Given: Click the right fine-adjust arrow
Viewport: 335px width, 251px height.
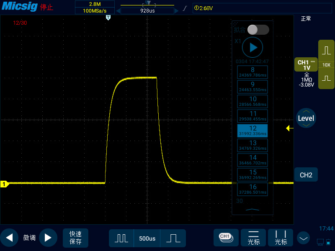Looking at the screenshot, I should point(48,238).
